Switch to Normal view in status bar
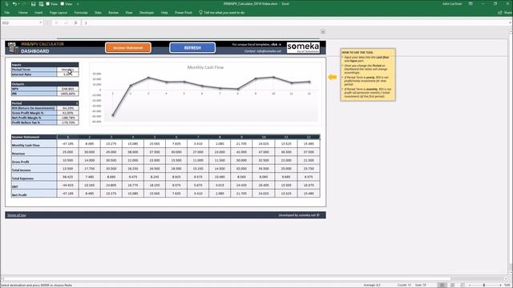The width and height of the screenshot is (513, 288). (x=442, y=285)
